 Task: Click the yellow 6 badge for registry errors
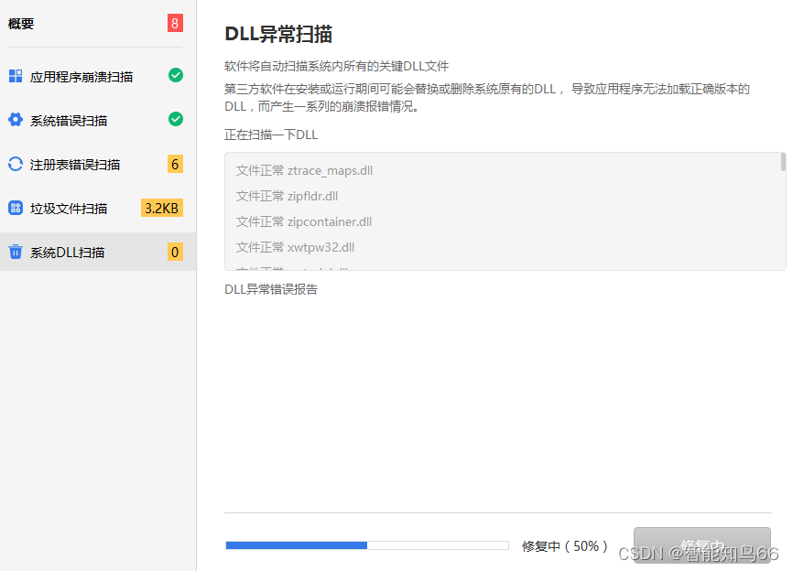point(175,164)
